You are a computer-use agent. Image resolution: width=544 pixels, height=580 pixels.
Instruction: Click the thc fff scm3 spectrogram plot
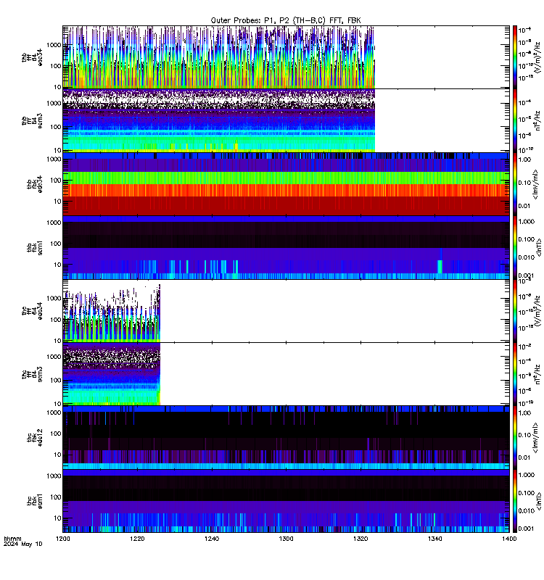click(x=286, y=374)
